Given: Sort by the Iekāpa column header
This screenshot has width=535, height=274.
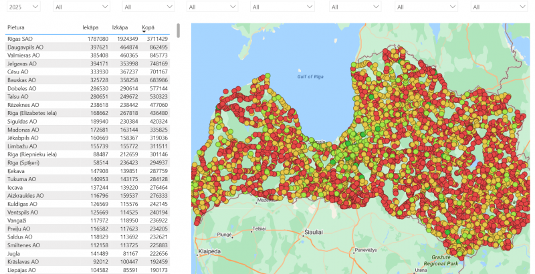Looking at the screenshot, I should 90,27.
